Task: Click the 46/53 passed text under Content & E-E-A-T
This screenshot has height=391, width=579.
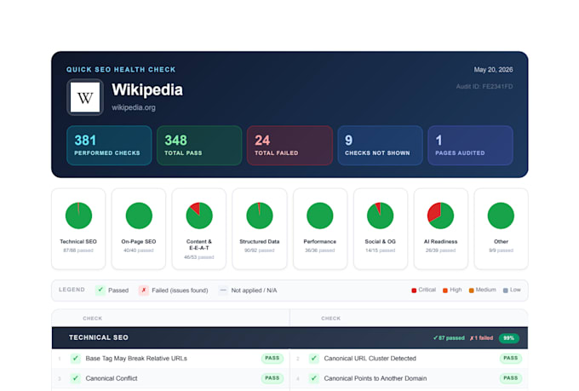Action: (199, 257)
